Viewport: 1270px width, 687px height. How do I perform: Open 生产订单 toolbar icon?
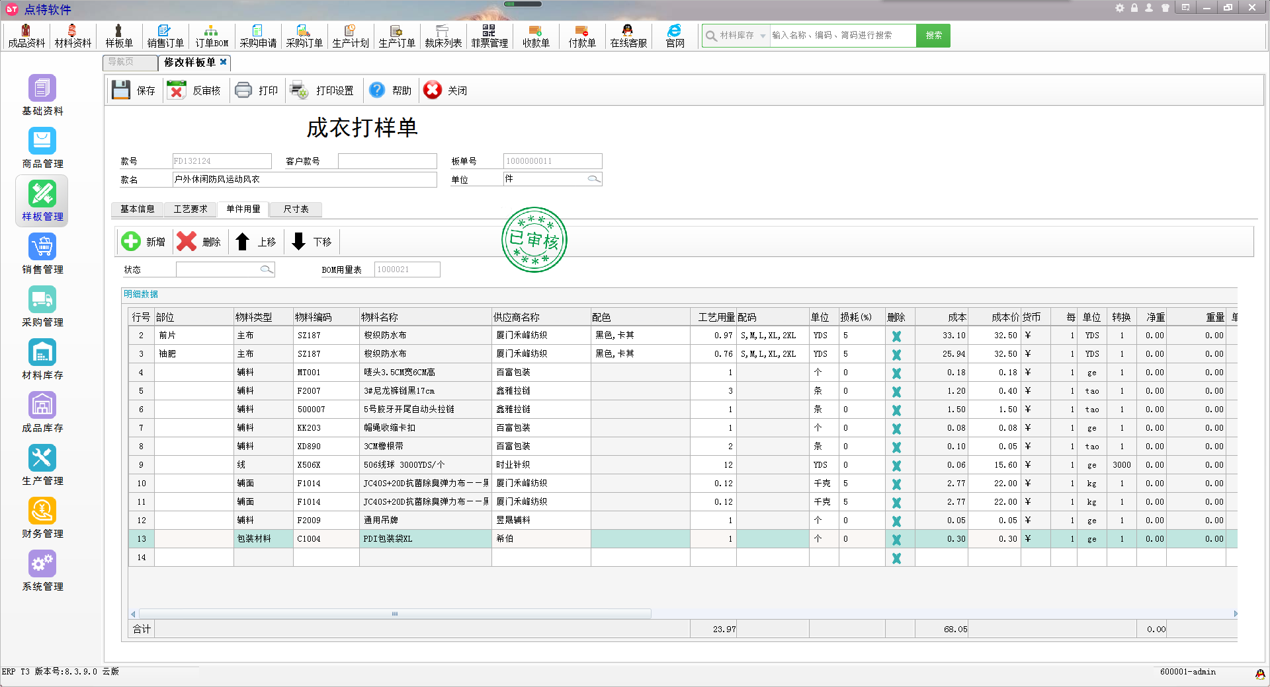click(x=397, y=36)
